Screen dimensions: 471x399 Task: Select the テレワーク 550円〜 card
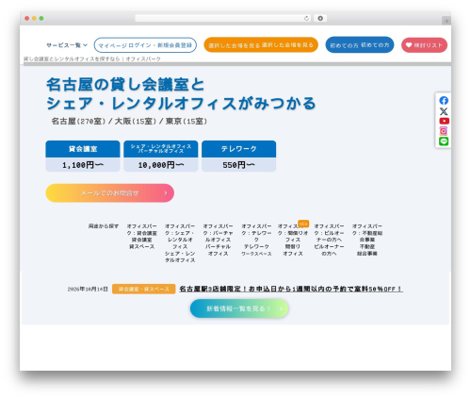point(238,157)
